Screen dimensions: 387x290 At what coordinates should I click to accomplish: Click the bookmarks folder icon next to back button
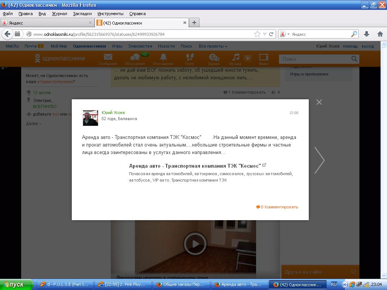tap(17, 34)
